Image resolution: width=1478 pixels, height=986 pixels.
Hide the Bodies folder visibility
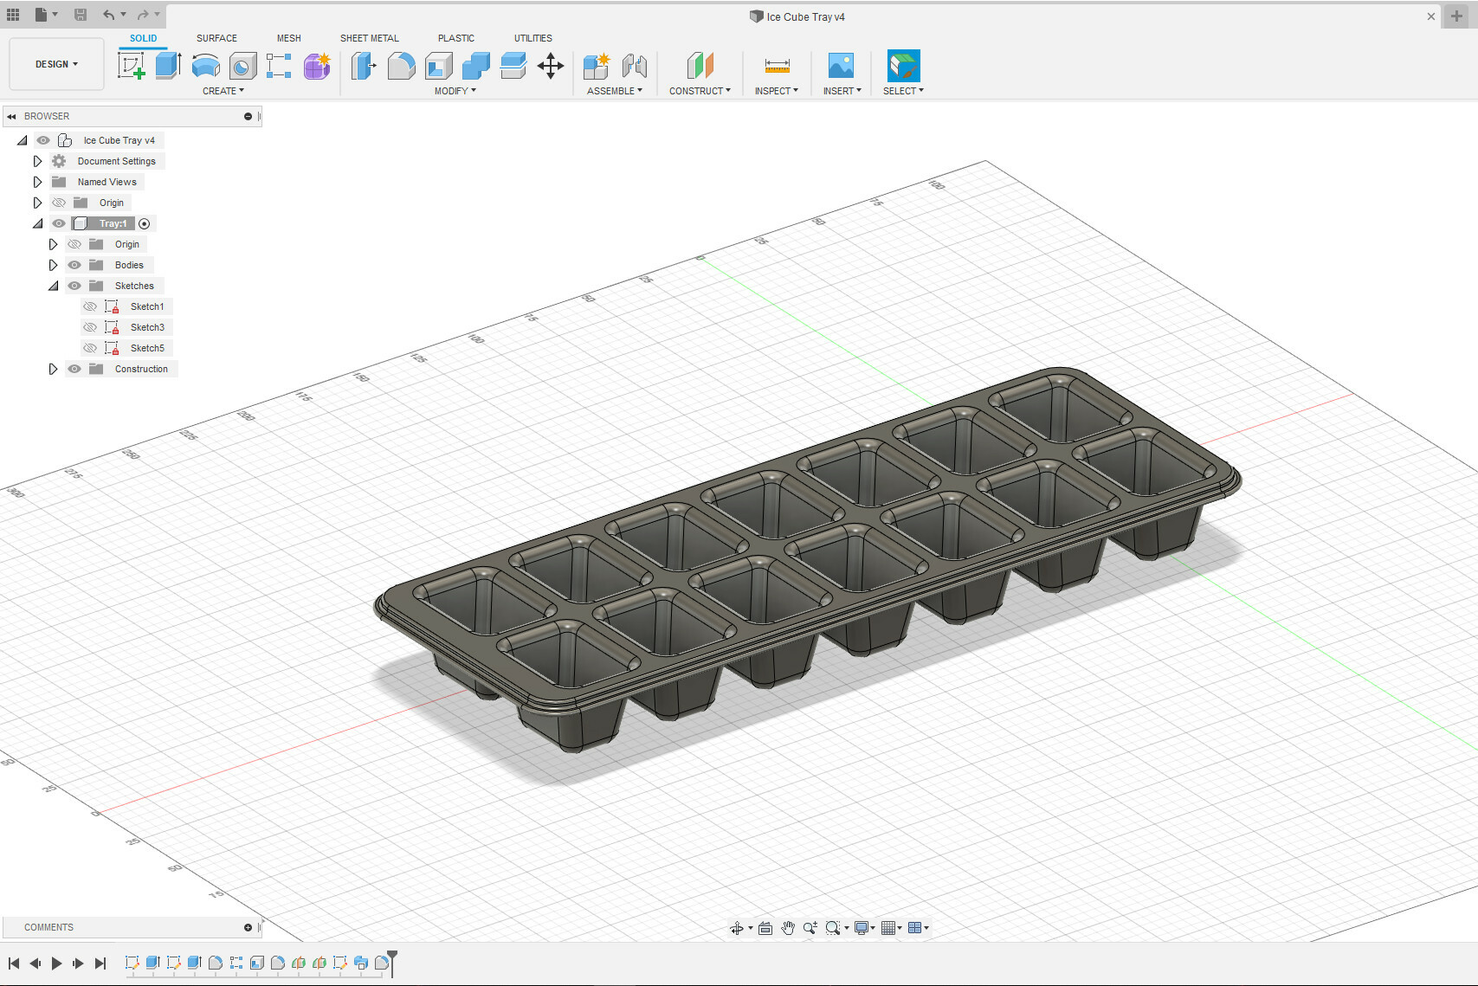pyautogui.click(x=74, y=265)
